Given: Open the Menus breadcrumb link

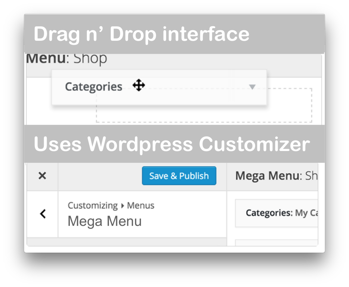Looking at the screenshot, I should coord(141,205).
